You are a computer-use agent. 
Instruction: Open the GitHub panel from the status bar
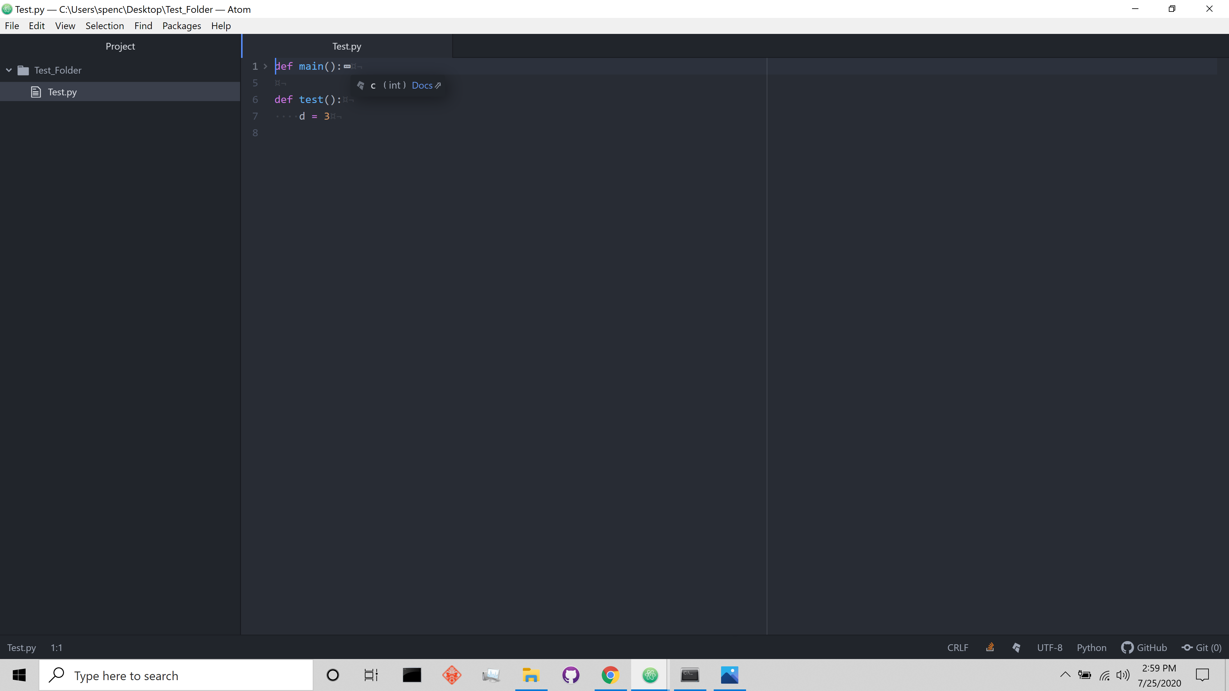1144,647
